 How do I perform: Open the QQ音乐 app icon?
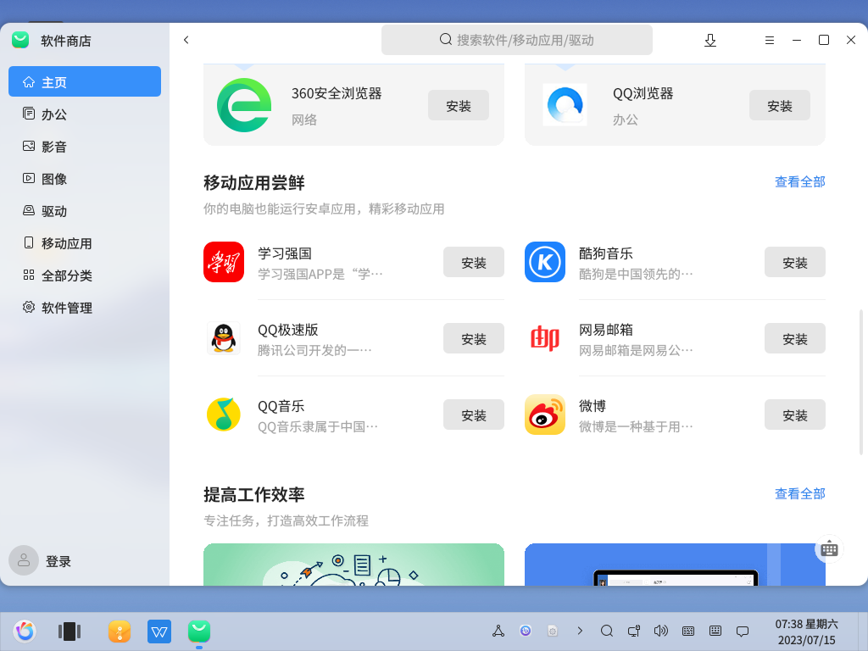tap(224, 415)
